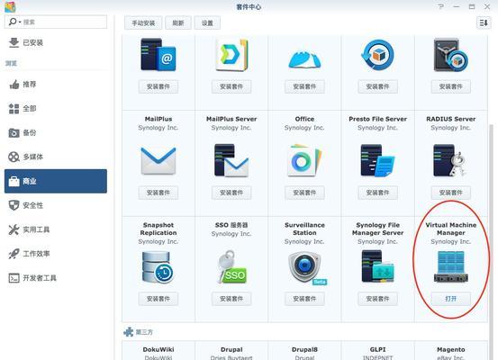Select the Recommended (推荐) category
Image resolution: width=498 pixels, height=360 pixels.
(56, 84)
